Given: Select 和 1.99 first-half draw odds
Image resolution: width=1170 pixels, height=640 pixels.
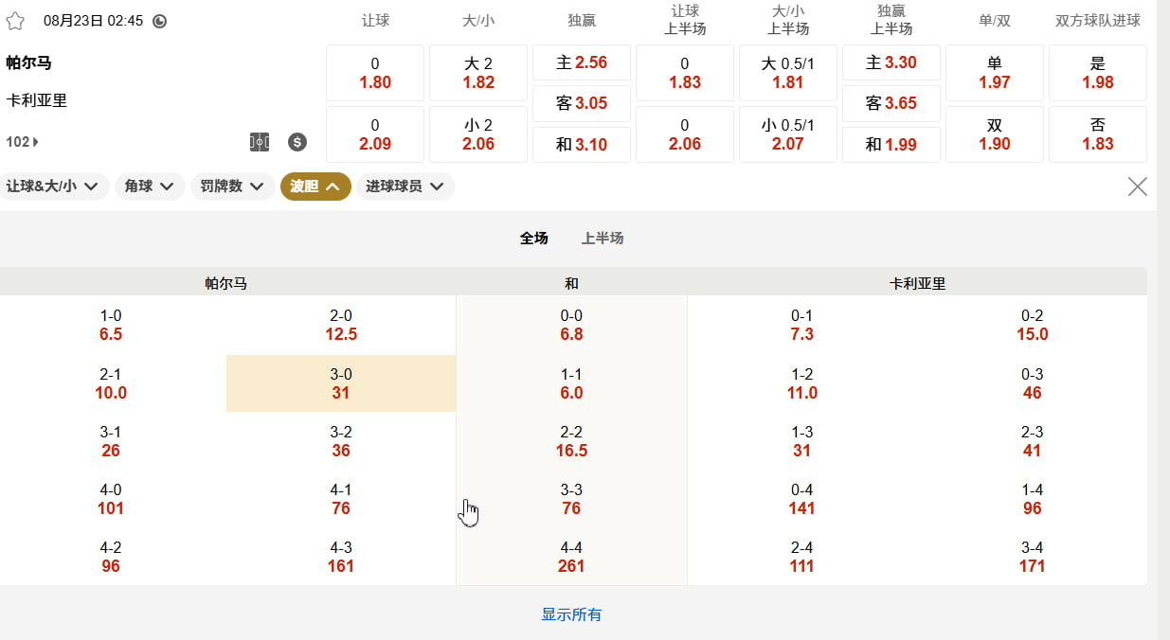Looking at the screenshot, I should point(891,145).
